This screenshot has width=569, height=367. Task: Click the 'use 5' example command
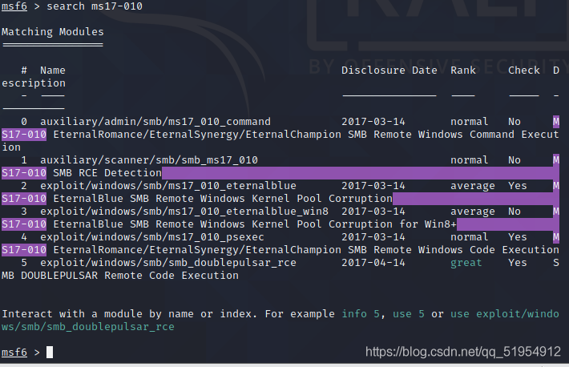point(408,314)
